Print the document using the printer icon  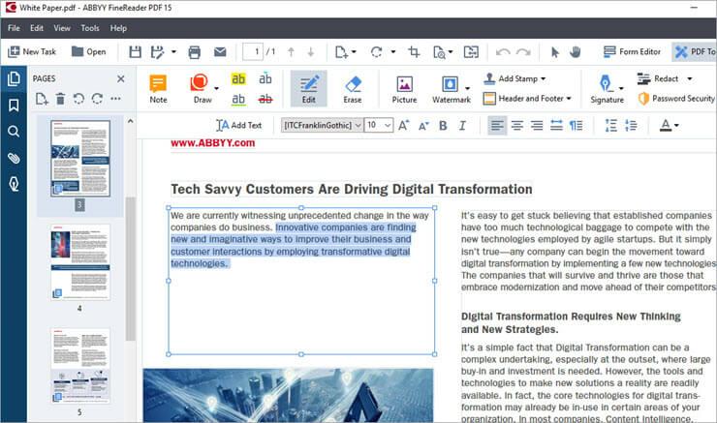pos(195,52)
